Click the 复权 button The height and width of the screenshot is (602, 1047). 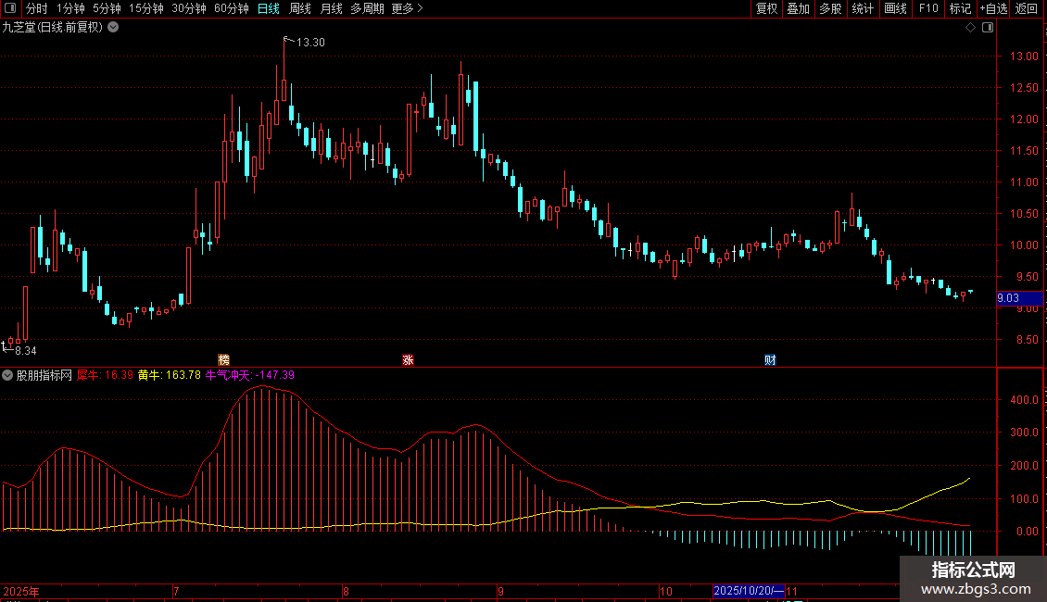(x=766, y=8)
